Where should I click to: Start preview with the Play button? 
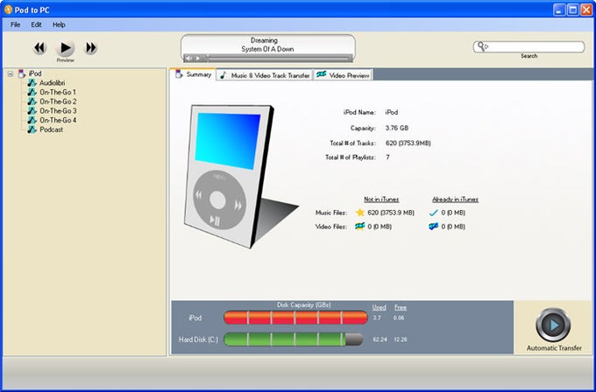click(66, 48)
